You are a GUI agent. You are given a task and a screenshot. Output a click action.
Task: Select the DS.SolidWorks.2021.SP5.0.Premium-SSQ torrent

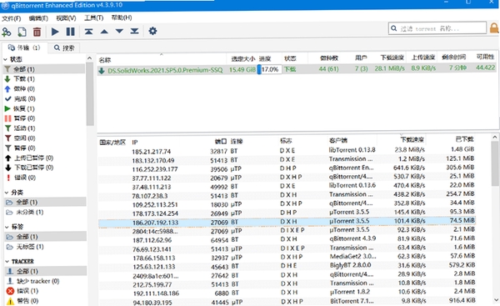165,70
